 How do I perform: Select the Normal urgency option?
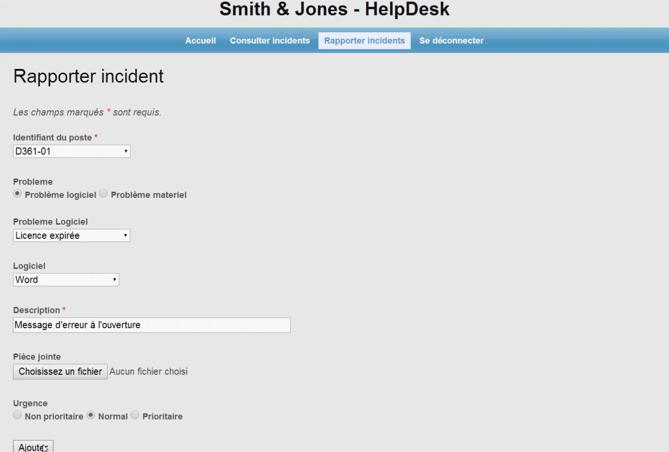coord(91,415)
